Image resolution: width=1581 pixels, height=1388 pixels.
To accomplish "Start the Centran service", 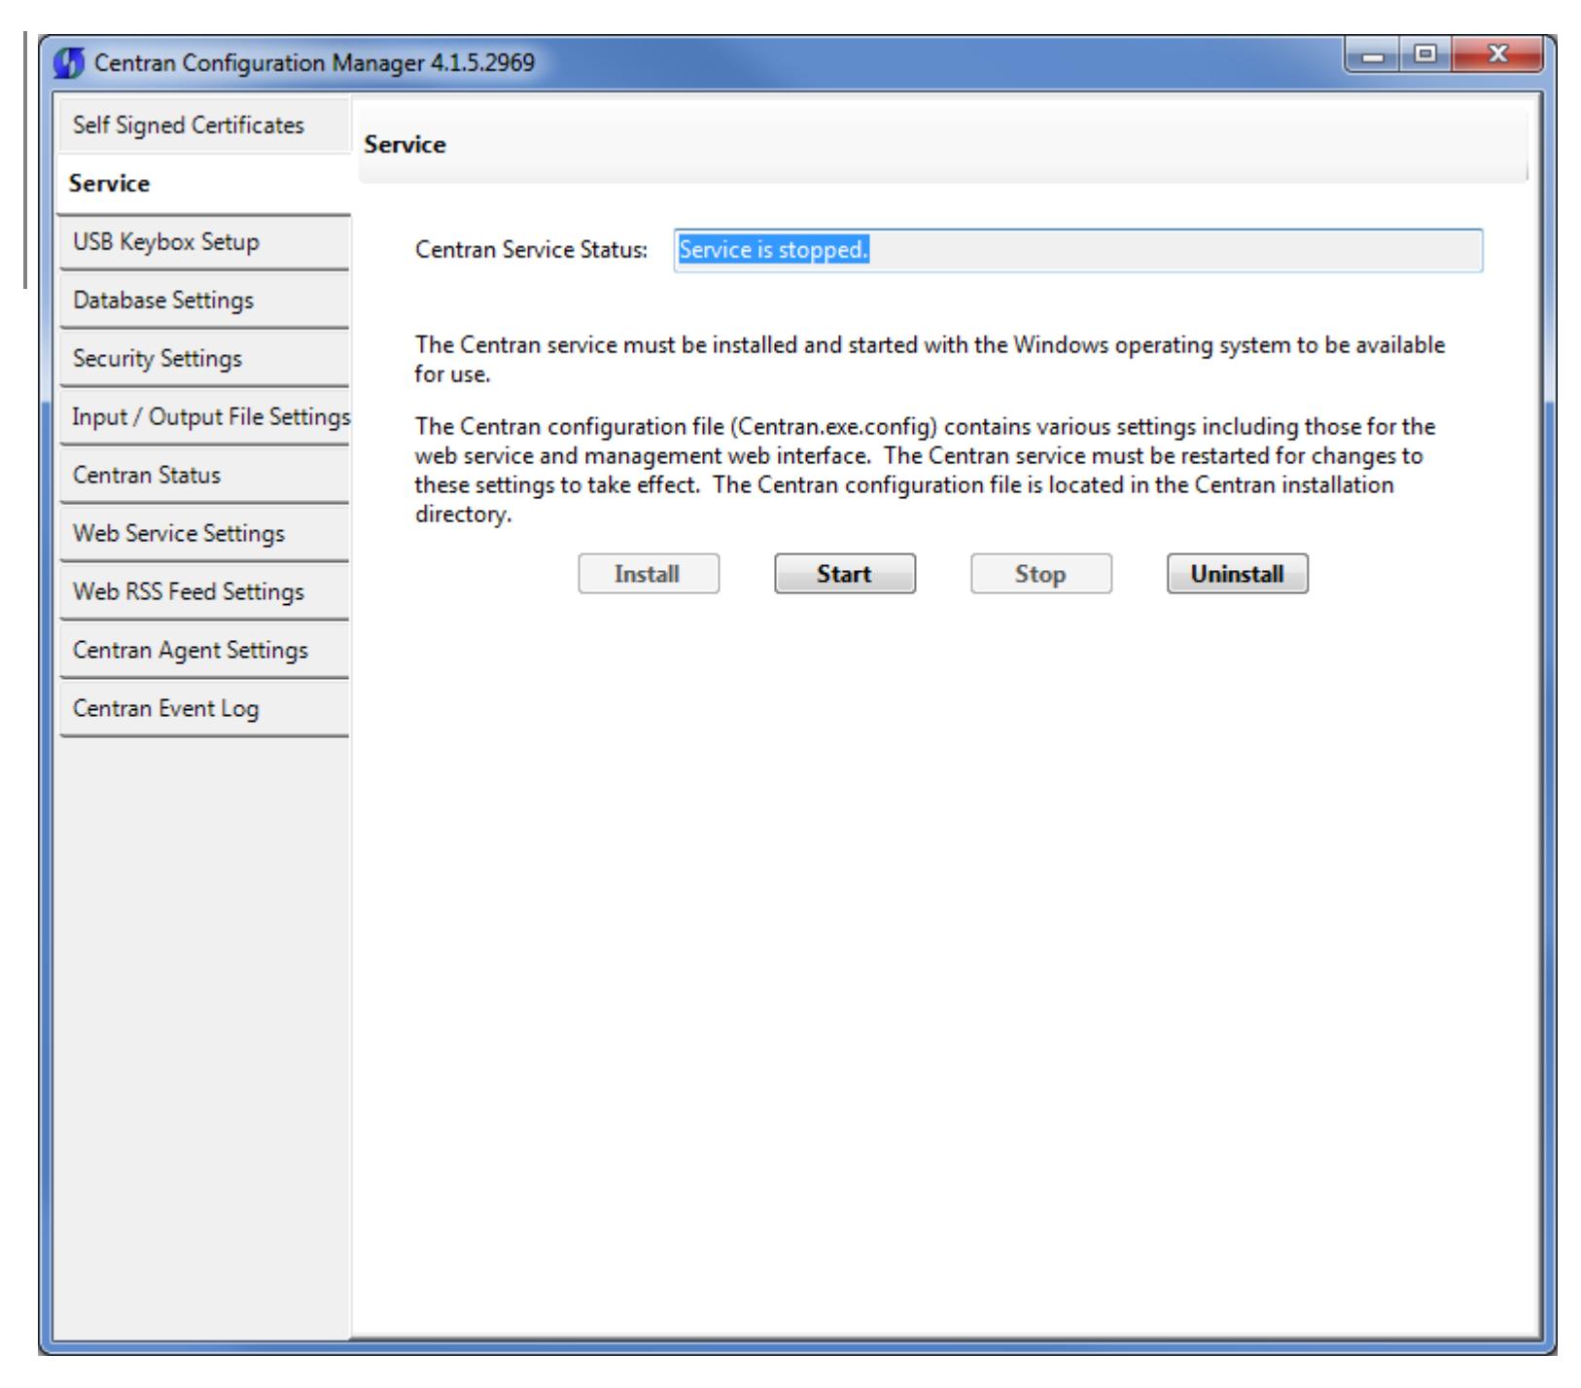I will coord(845,574).
